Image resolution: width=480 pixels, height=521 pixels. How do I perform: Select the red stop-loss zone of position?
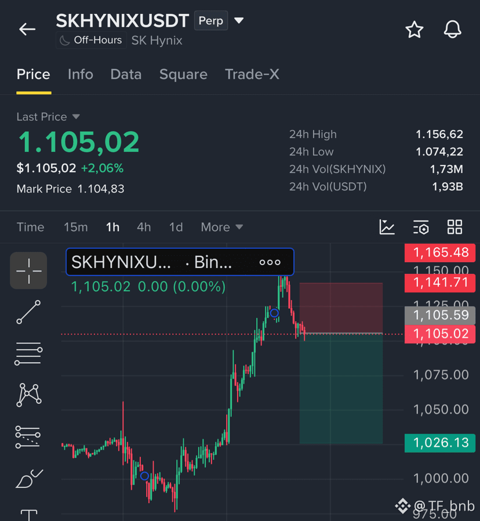pos(341,308)
